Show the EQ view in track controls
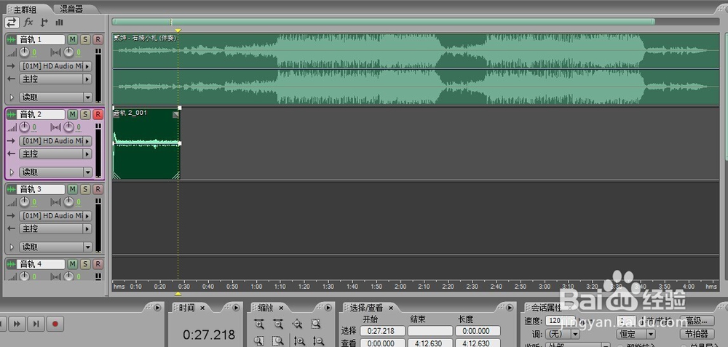The width and height of the screenshot is (728, 347). pyautogui.click(x=60, y=23)
